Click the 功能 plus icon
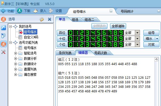This screenshot has height=106, width=161. click(x=3, y=11)
